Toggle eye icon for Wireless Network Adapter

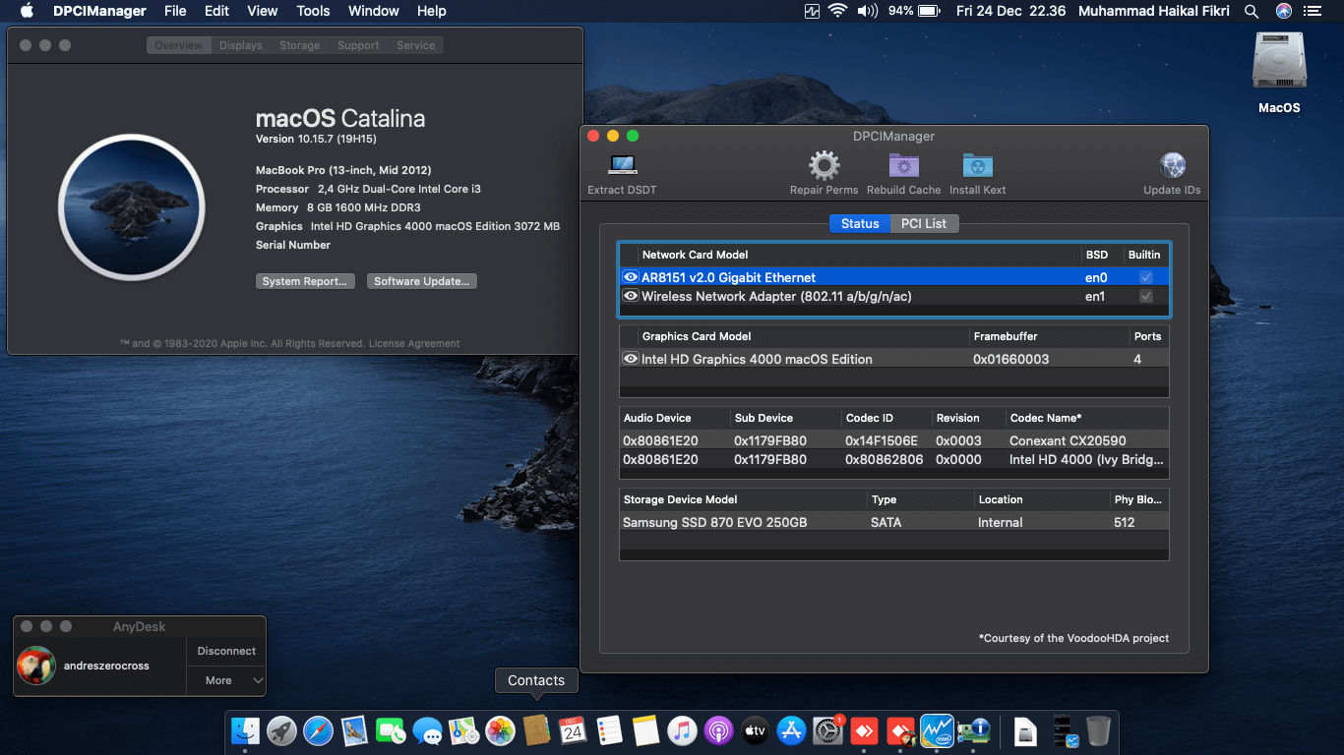631,296
